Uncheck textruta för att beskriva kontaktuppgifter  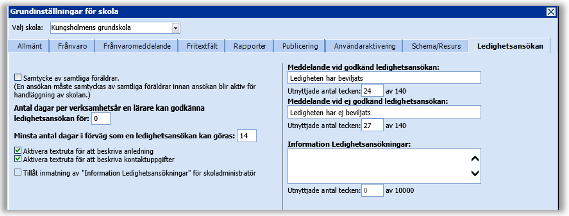pyautogui.click(x=18, y=159)
